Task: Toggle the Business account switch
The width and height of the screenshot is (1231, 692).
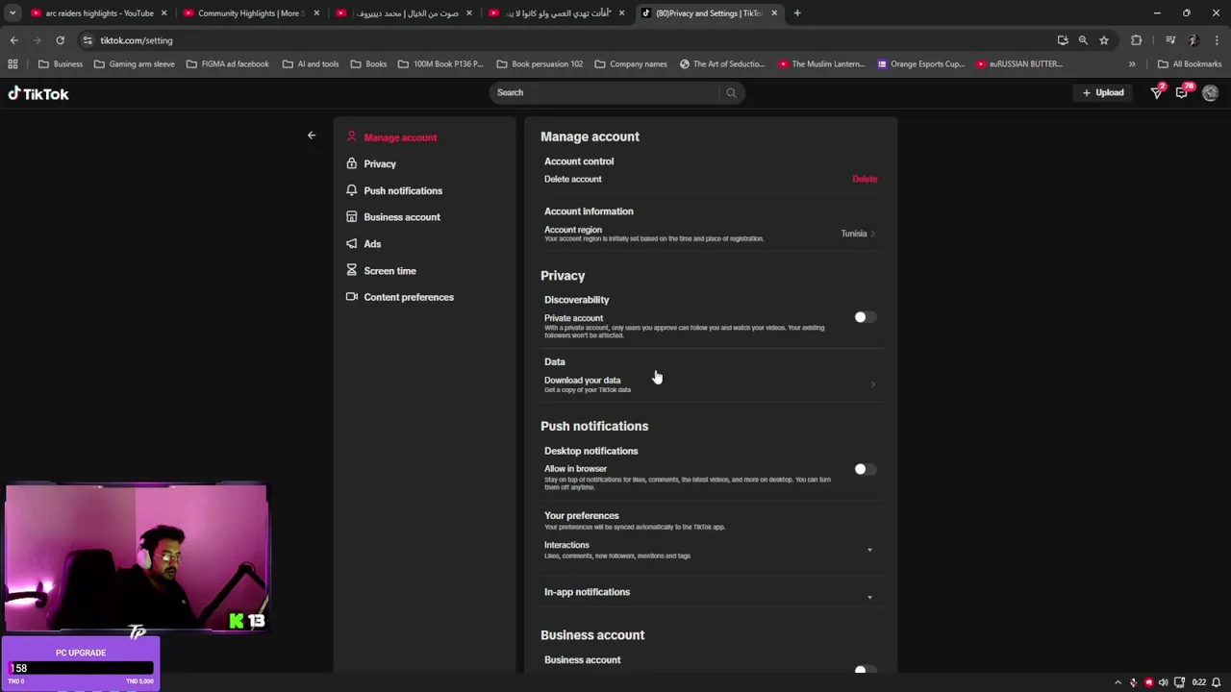Action: click(x=864, y=670)
